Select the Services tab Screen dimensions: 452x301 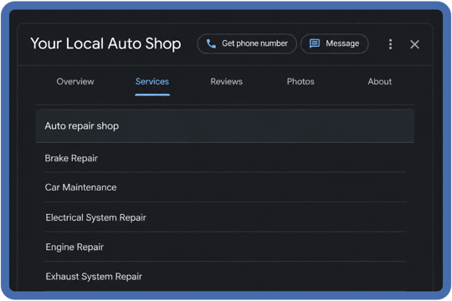point(152,81)
